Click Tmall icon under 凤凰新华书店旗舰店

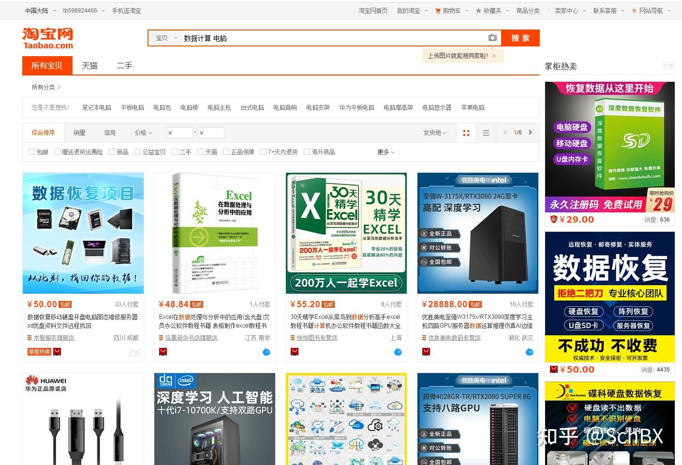point(163,352)
